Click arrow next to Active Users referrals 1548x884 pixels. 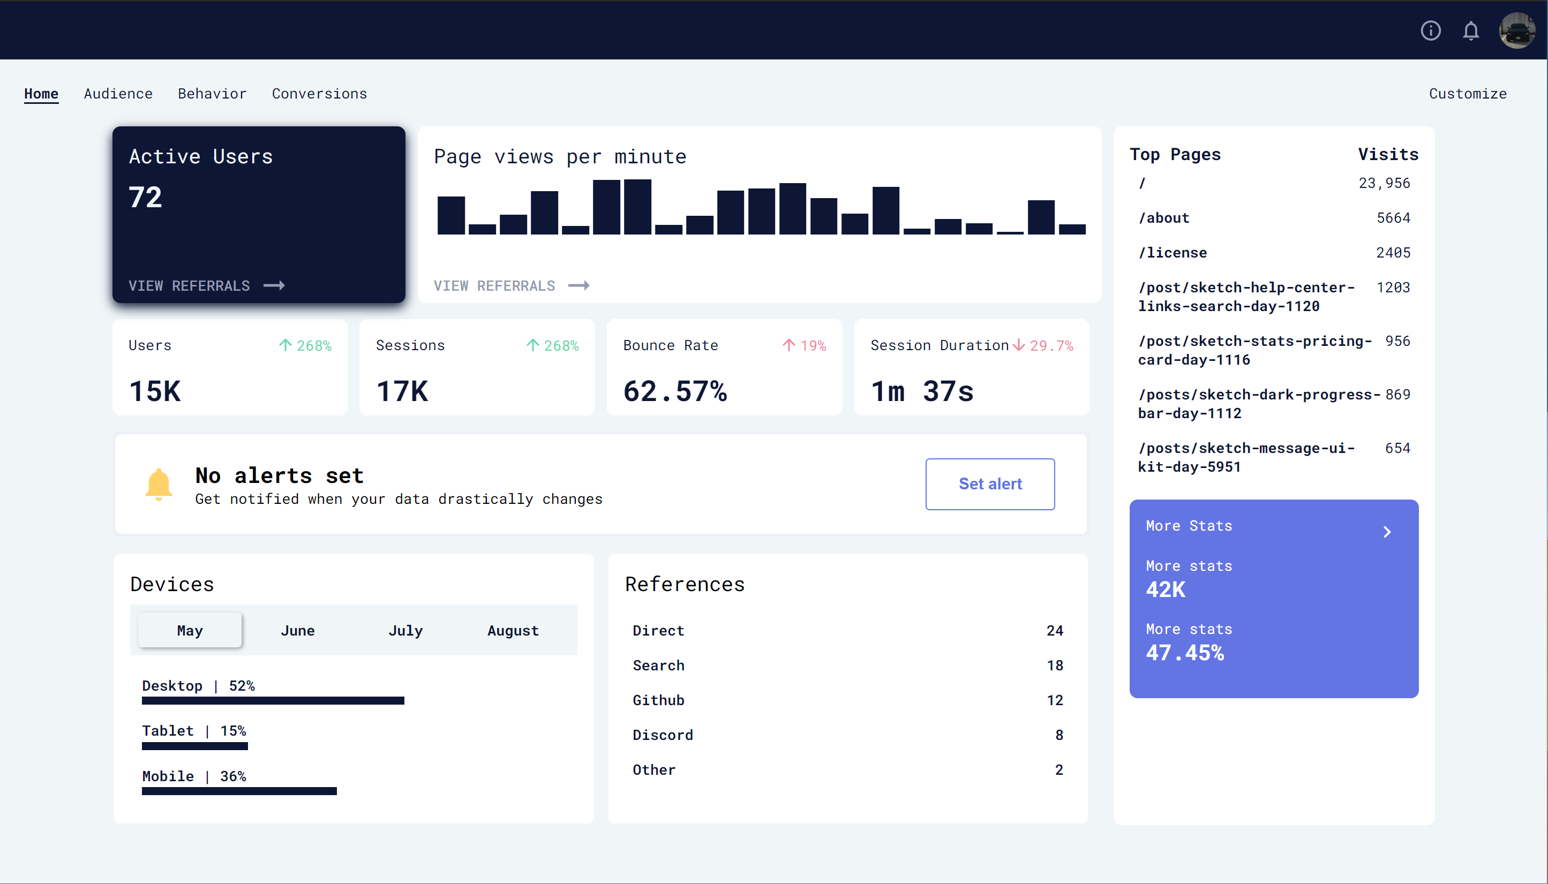click(274, 285)
